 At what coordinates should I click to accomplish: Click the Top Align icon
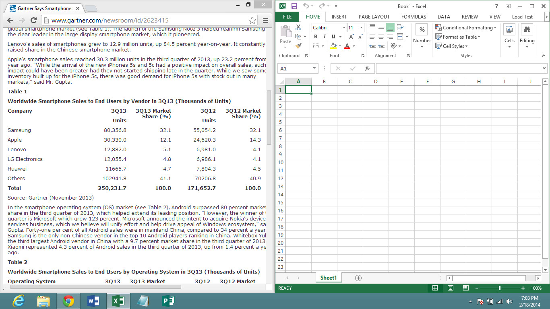[x=372, y=27]
